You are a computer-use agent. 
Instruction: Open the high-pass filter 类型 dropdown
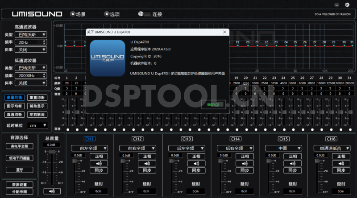[31, 35]
